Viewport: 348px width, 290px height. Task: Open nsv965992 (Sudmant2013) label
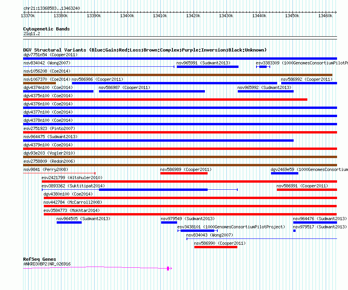click(264, 87)
